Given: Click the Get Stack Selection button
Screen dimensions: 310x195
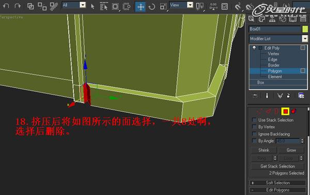Looking at the screenshot, I should coord(277,167).
